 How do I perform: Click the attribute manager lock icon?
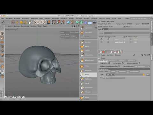pos(145,55)
